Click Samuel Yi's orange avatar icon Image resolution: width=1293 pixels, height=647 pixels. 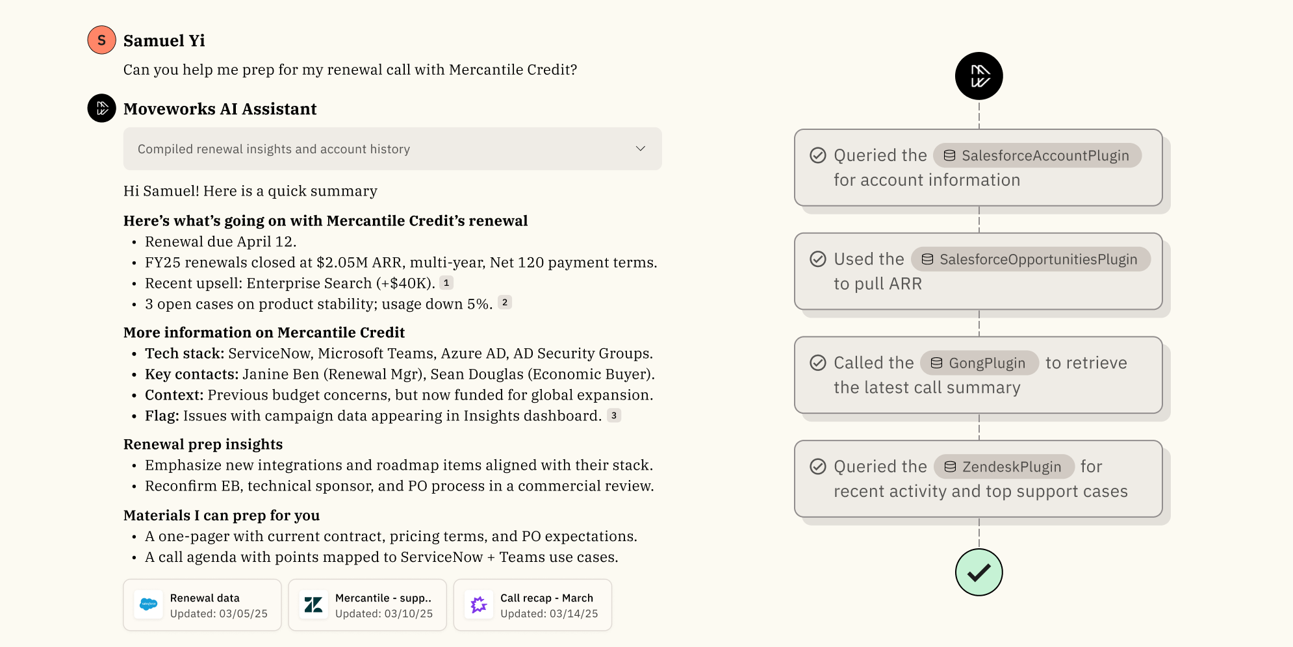pos(101,40)
